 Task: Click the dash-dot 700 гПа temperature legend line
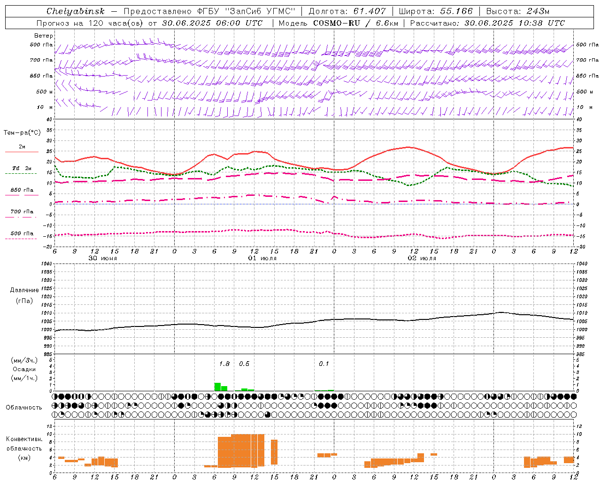[22, 217]
